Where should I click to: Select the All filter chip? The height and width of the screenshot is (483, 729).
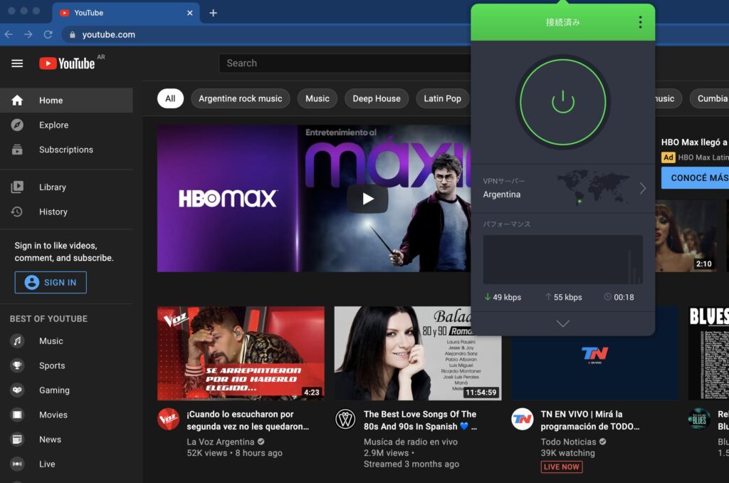[x=170, y=98]
